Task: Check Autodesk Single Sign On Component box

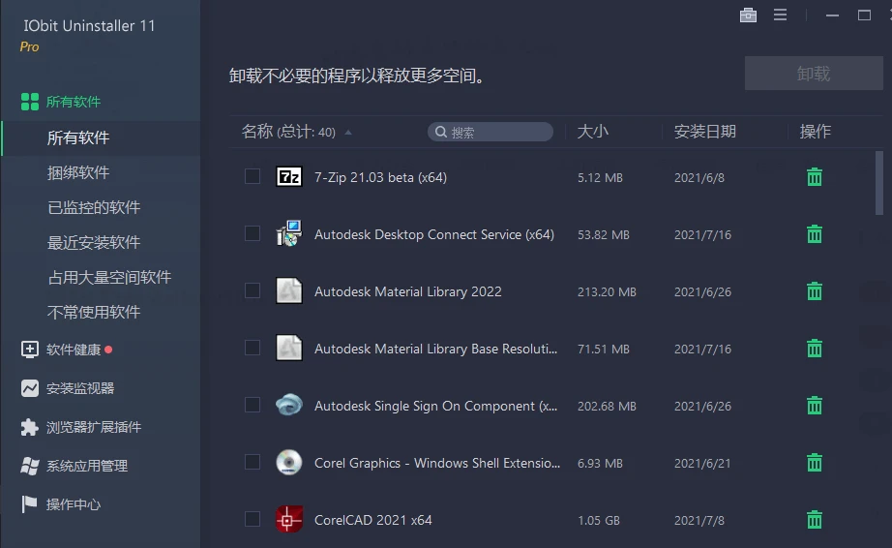Action: coord(252,405)
